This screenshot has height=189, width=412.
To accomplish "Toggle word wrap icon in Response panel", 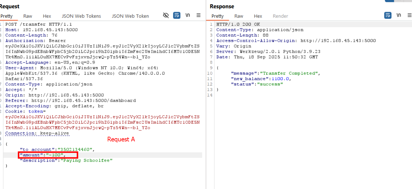I will coord(388,15).
